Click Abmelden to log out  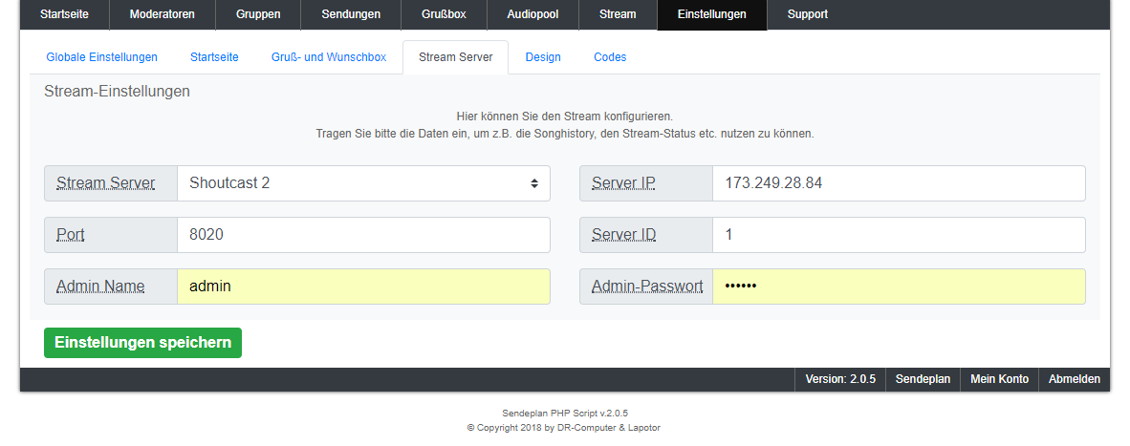(x=1074, y=379)
